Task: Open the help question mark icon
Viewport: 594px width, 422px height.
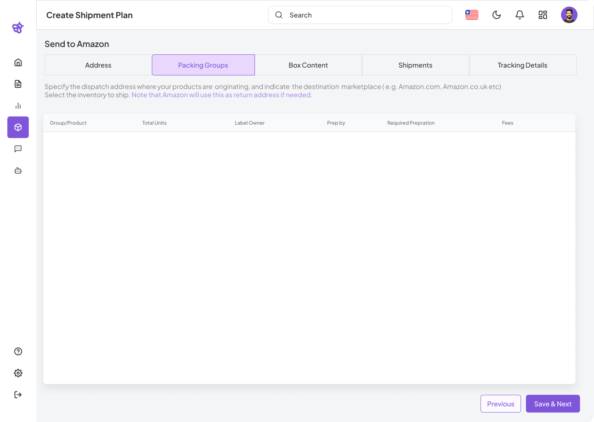Action: coord(18,352)
